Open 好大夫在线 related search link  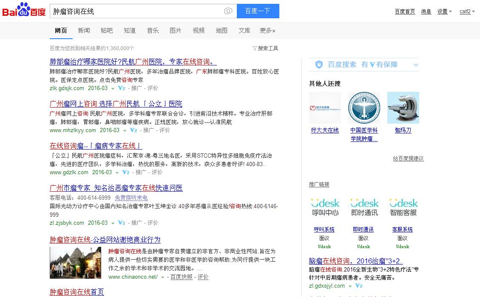pyautogui.click(x=325, y=130)
